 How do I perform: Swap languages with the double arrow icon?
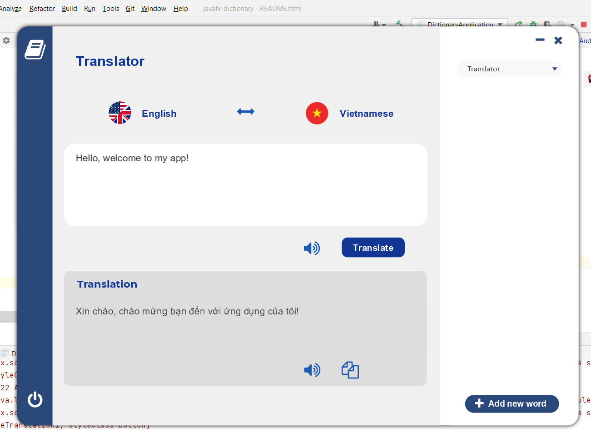click(246, 111)
